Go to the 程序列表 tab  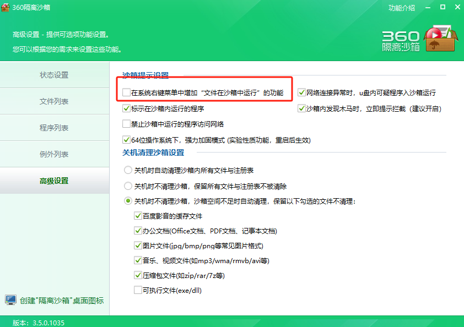click(54, 128)
